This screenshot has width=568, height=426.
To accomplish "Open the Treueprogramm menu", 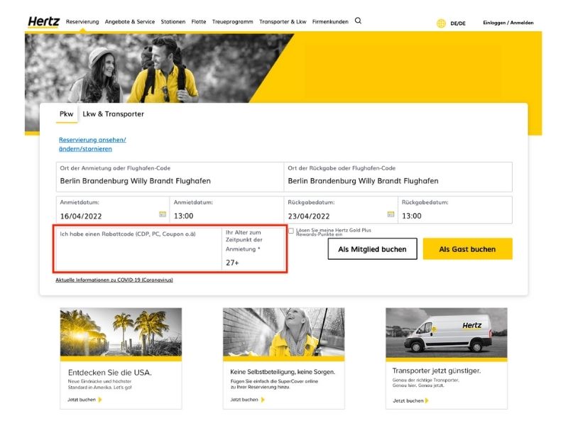I will 233,22.
